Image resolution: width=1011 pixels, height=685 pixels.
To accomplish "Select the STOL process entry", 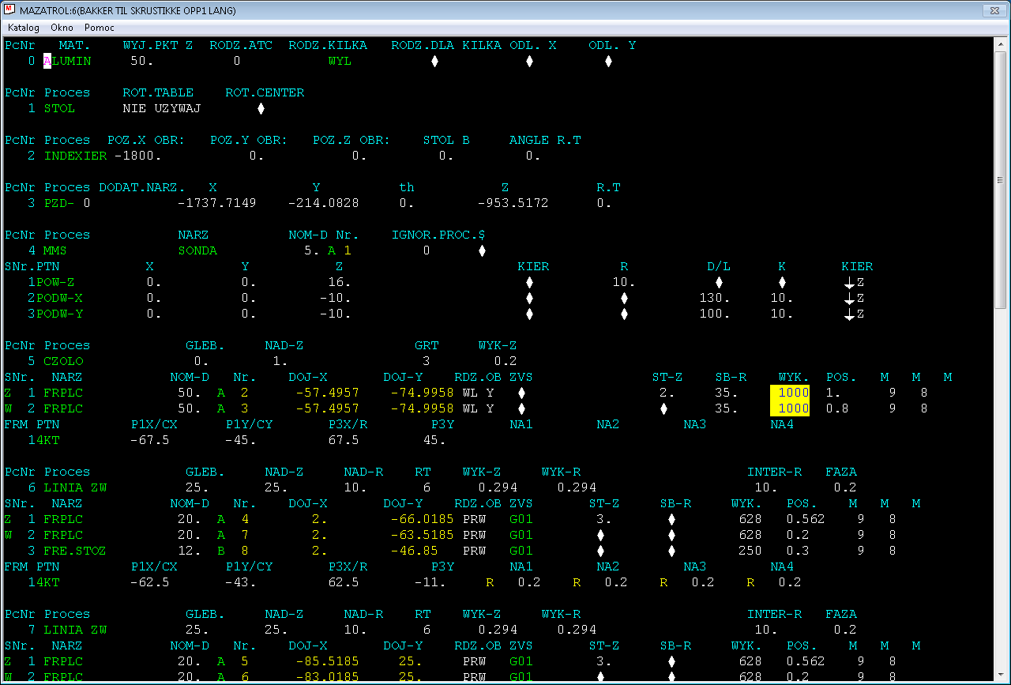I will tap(59, 108).
